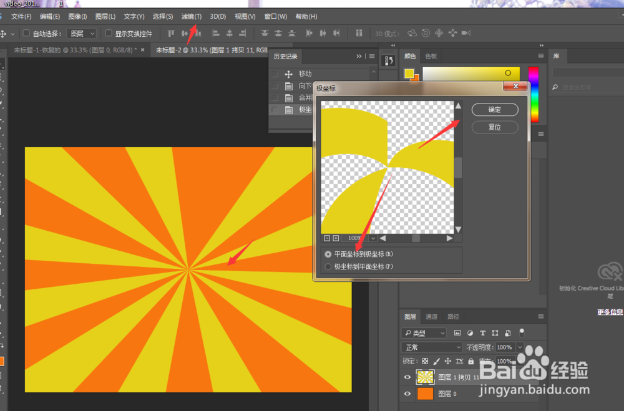Click the rainbow hue slider strip
This screenshot has width=624, height=411.
534,95
